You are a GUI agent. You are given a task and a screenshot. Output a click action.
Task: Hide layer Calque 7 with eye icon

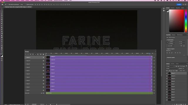tap(167, 84)
